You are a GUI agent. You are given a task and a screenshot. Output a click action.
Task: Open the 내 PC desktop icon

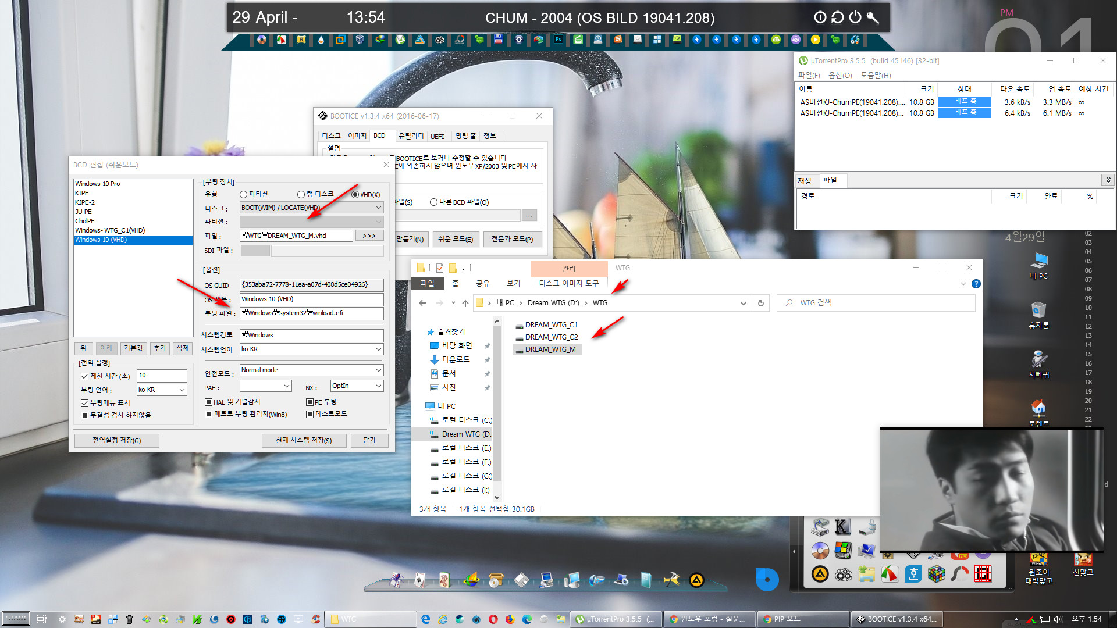click(x=1038, y=266)
